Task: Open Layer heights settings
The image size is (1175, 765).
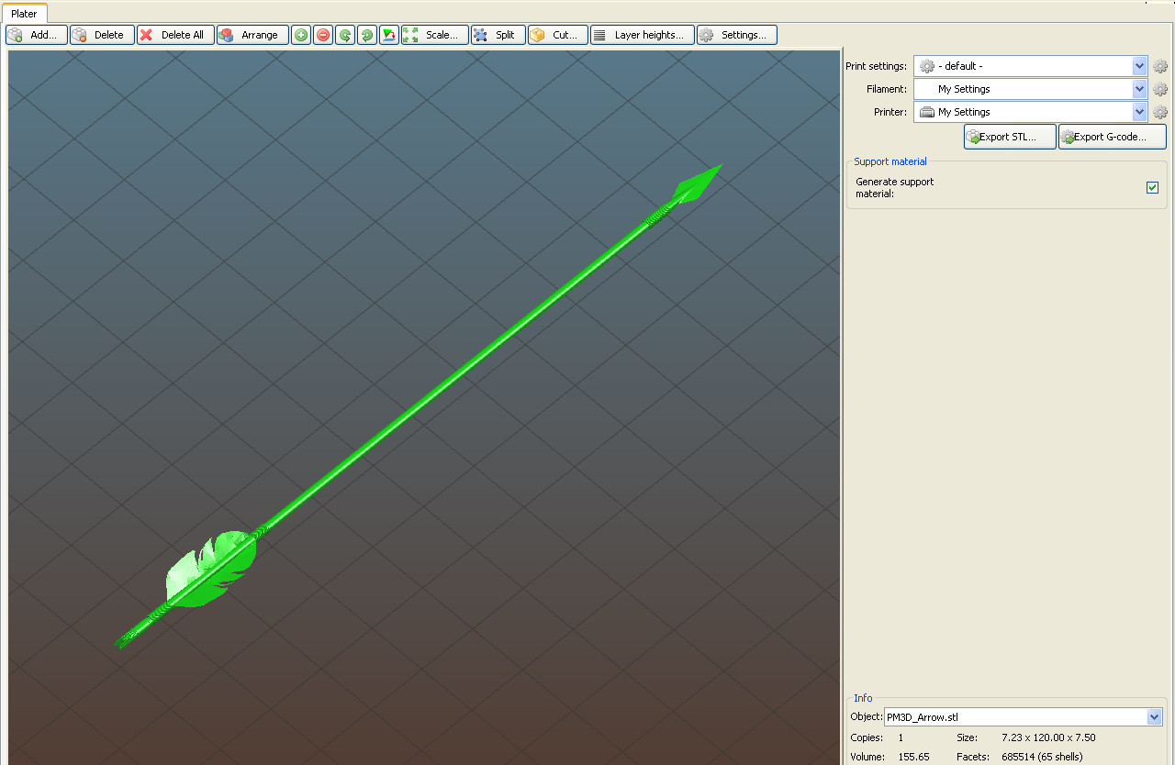Action: click(642, 34)
